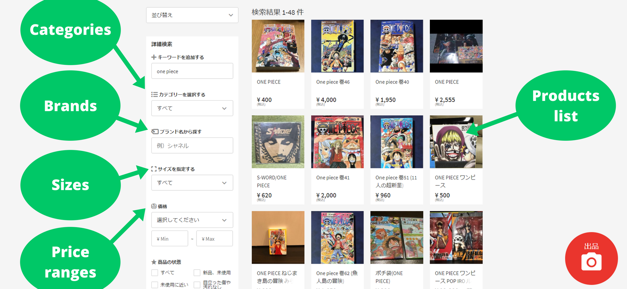Click the ¥ Min price field
Screen dimensions: 627x289
pos(170,239)
